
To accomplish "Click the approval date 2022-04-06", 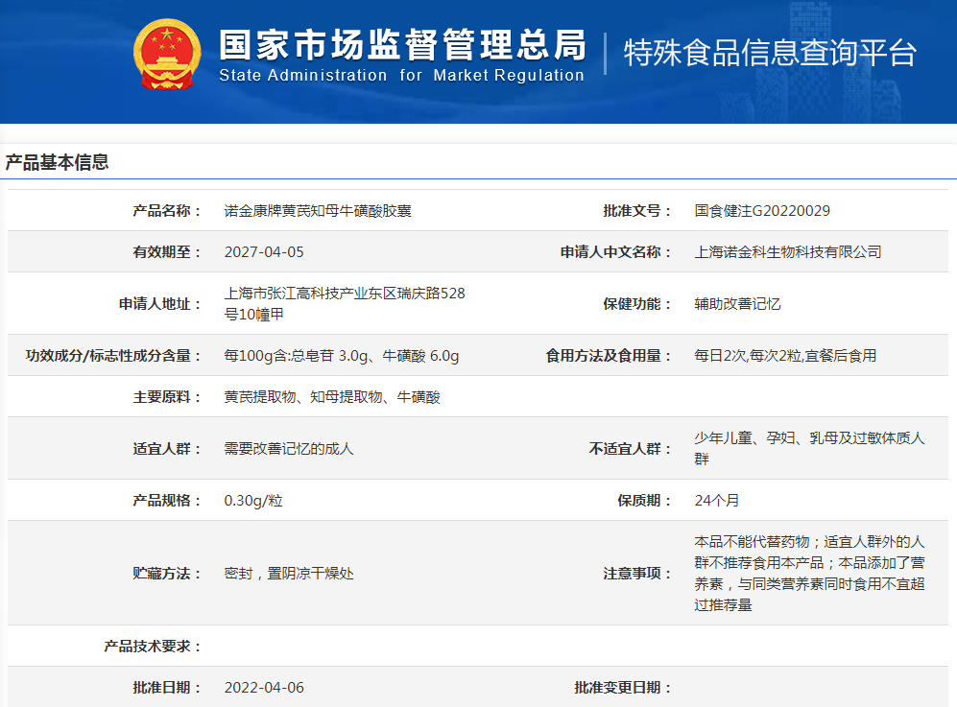I will [264, 688].
